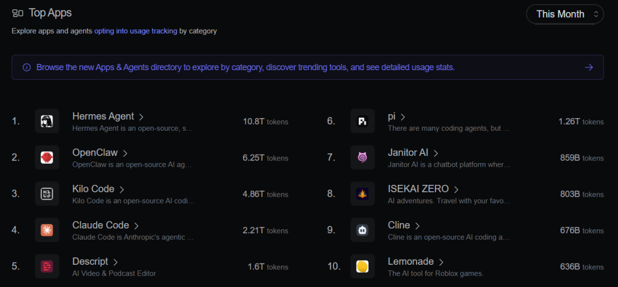Click the orange Claude Code icon
618x287 pixels.
tap(47, 230)
